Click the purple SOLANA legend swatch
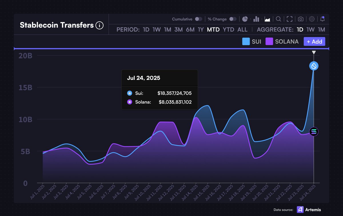The width and height of the screenshot is (343, 216). pyautogui.click(x=269, y=42)
